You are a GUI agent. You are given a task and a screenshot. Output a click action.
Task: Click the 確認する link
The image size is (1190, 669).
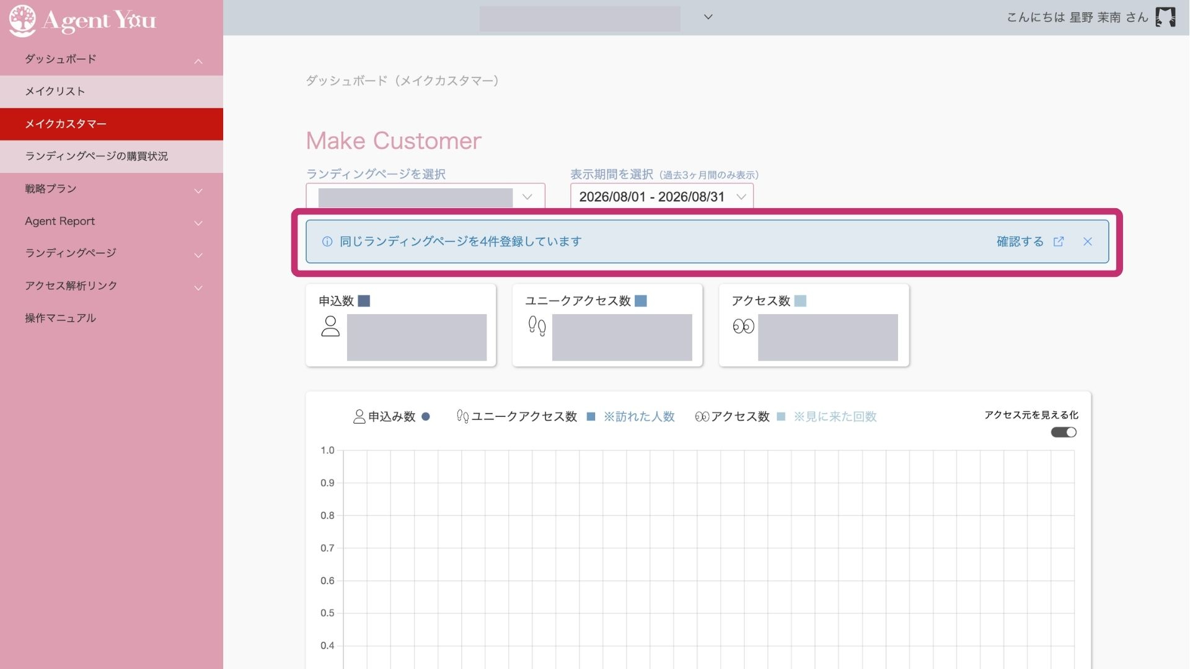pyautogui.click(x=1020, y=242)
